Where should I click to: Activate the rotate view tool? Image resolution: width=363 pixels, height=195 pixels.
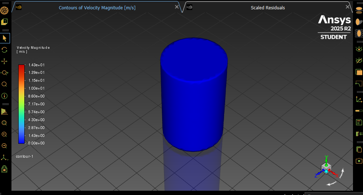pyautogui.click(x=4, y=50)
